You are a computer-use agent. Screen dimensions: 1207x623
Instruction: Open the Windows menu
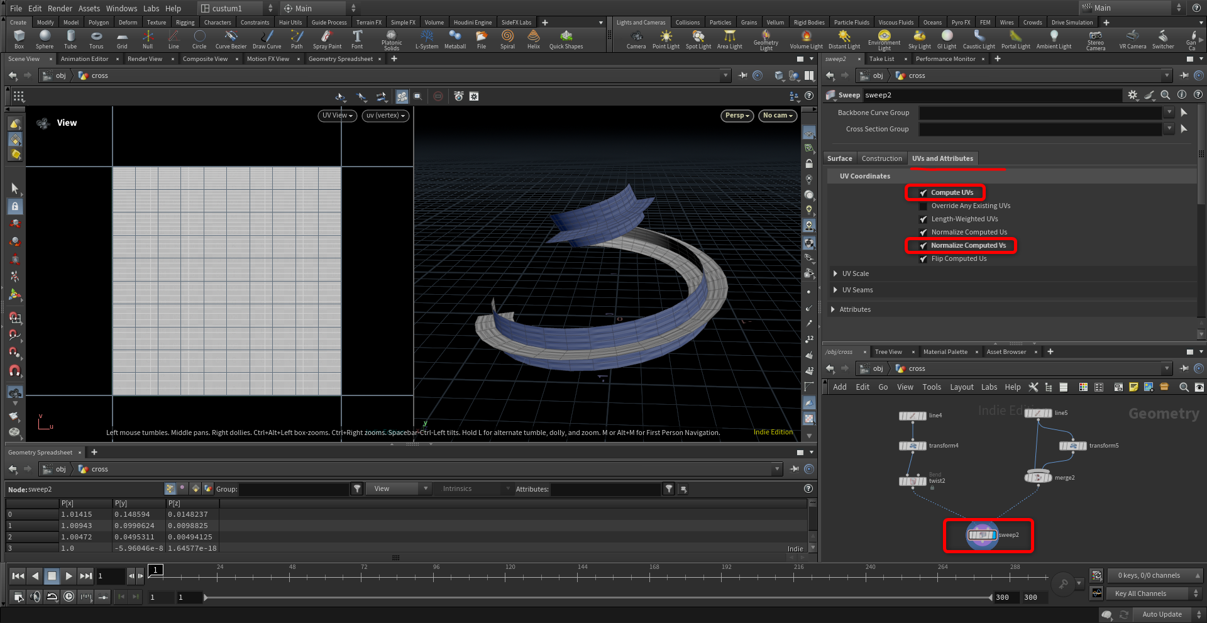(x=121, y=8)
